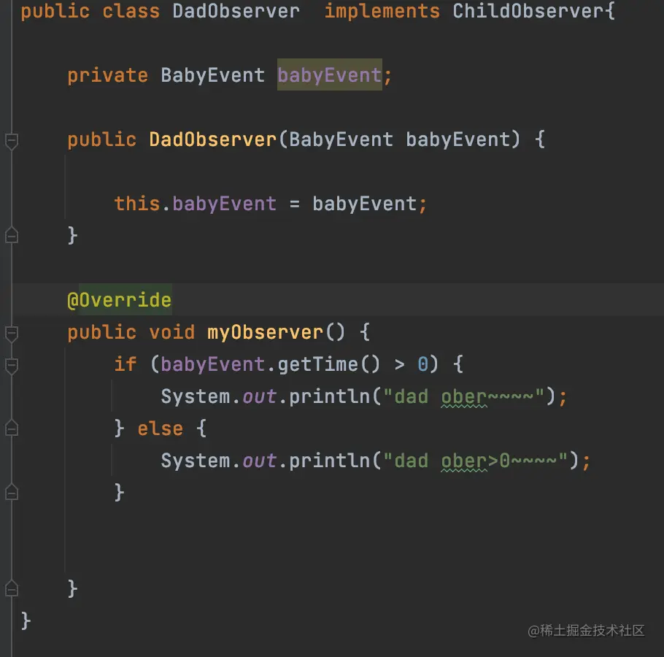
Task: Click the if keyword
Action: point(126,364)
